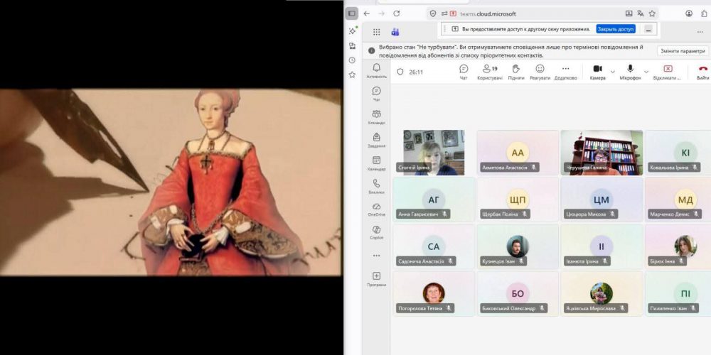The height and width of the screenshot is (355, 711).
Task: Show participants list (Користувачі 19)
Action: (x=490, y=72)
